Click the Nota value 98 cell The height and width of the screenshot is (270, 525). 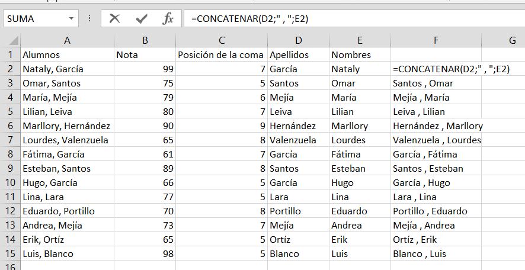click(144, 254)
